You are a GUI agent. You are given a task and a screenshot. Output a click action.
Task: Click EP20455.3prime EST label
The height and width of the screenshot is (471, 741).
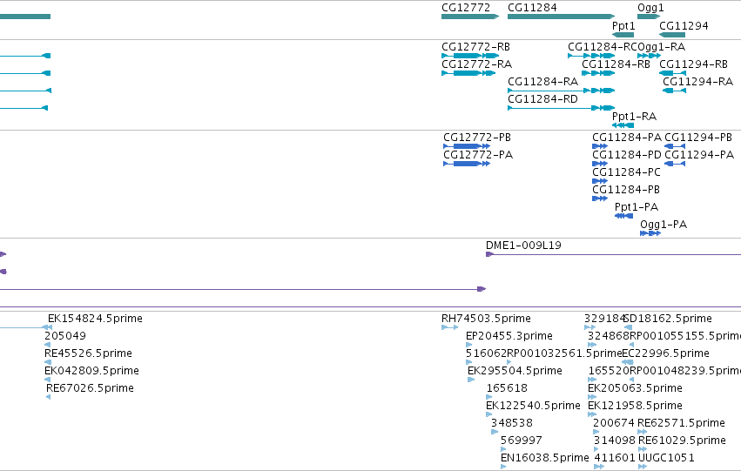(x=509, y=336)
